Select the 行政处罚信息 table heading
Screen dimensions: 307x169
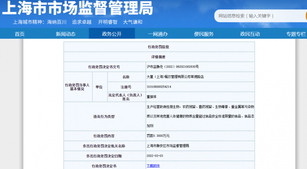158,47
